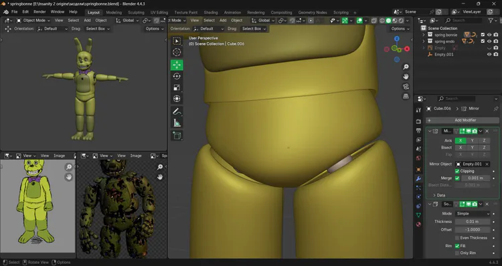
Task: Open Options dropdown in main viewport
Action: [400, 29]
